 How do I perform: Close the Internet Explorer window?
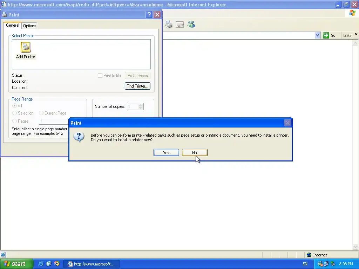point(355,5)
